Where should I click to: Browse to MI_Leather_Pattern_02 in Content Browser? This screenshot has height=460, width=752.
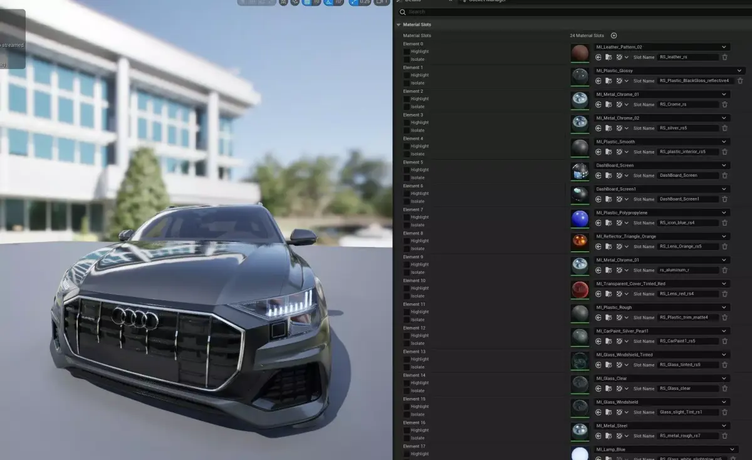click(x=608, y=57)
